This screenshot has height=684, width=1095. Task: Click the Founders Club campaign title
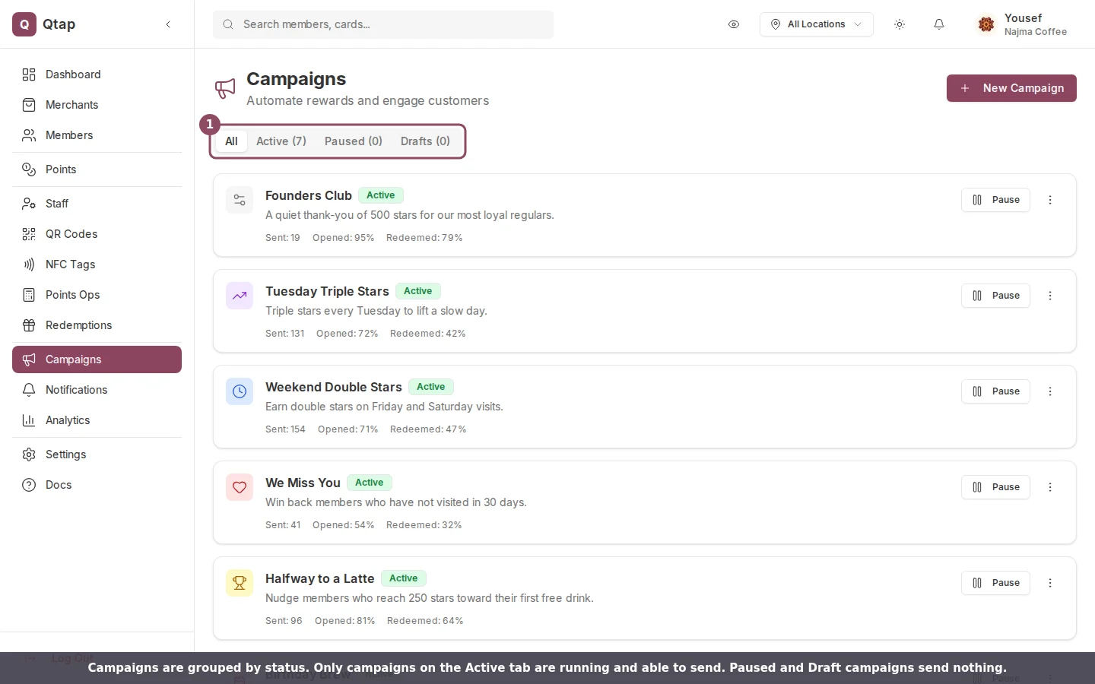309,195
